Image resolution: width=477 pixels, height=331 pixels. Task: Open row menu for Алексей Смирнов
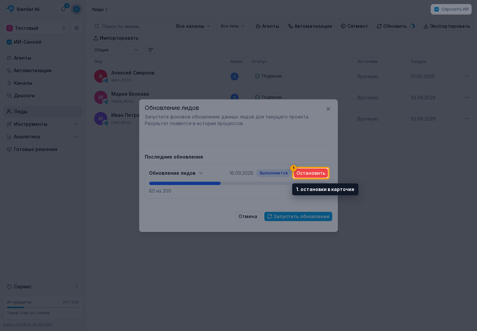(467, 76)
